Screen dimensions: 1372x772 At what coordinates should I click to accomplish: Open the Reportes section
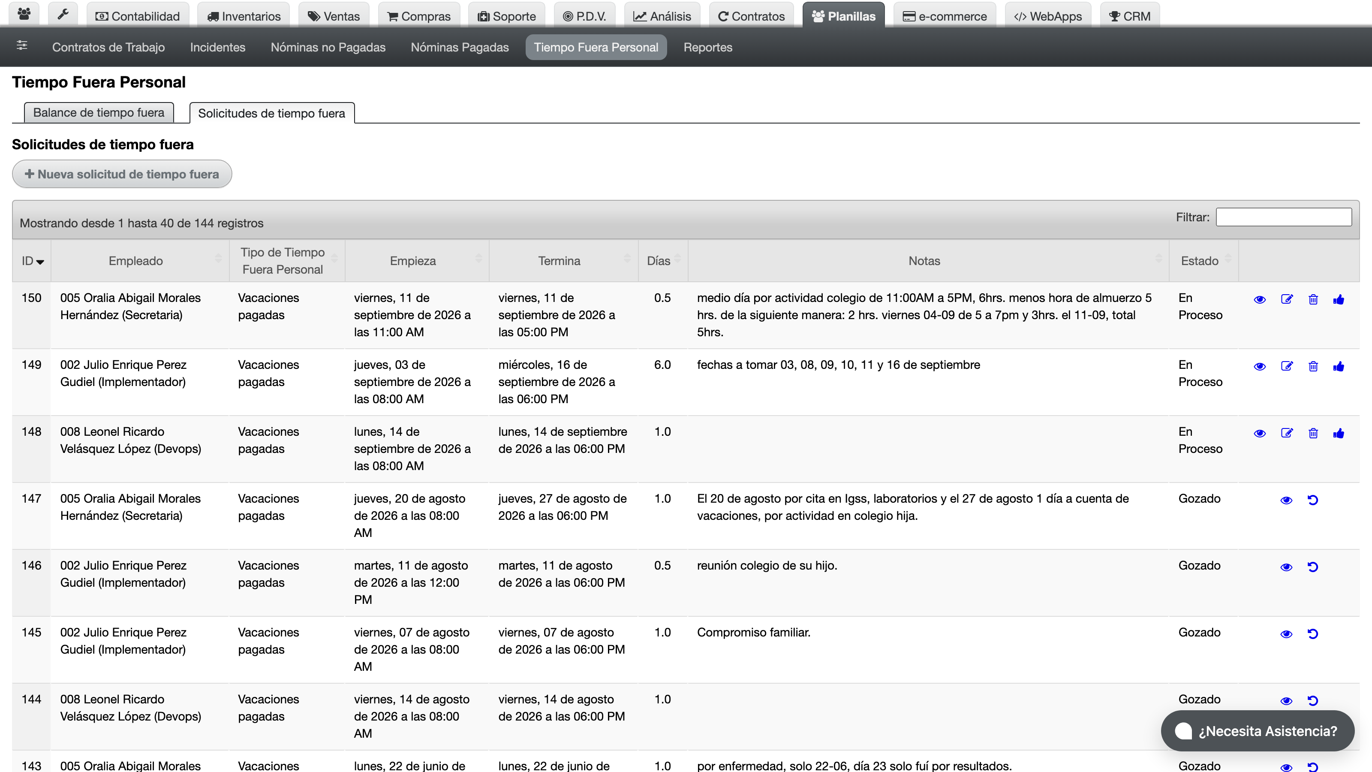click(x=708, y=48)
